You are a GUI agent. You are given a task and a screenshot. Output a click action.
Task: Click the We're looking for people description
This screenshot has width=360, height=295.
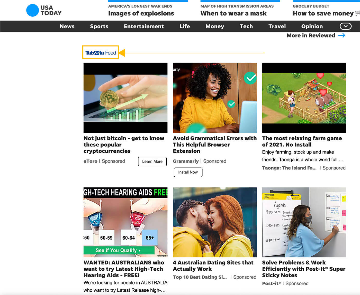click(125, 287)
